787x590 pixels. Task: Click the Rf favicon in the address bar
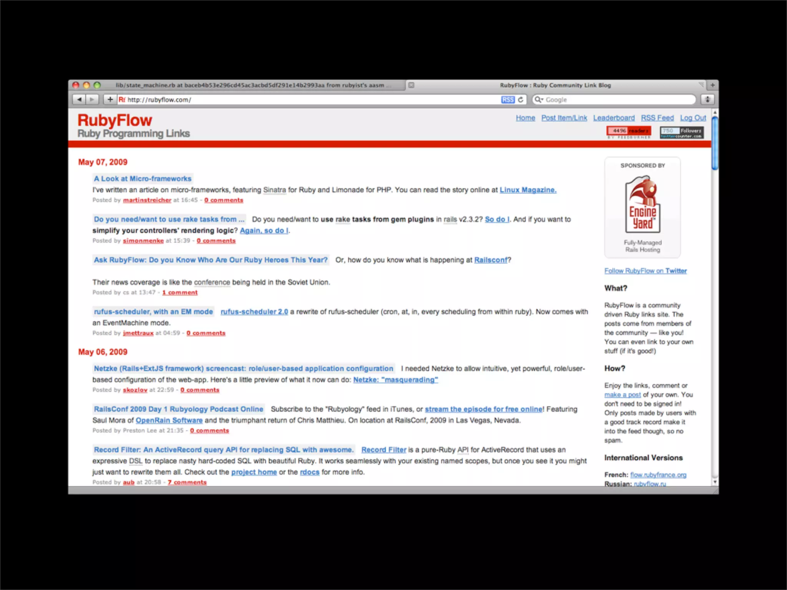click(x=122, y=99)
